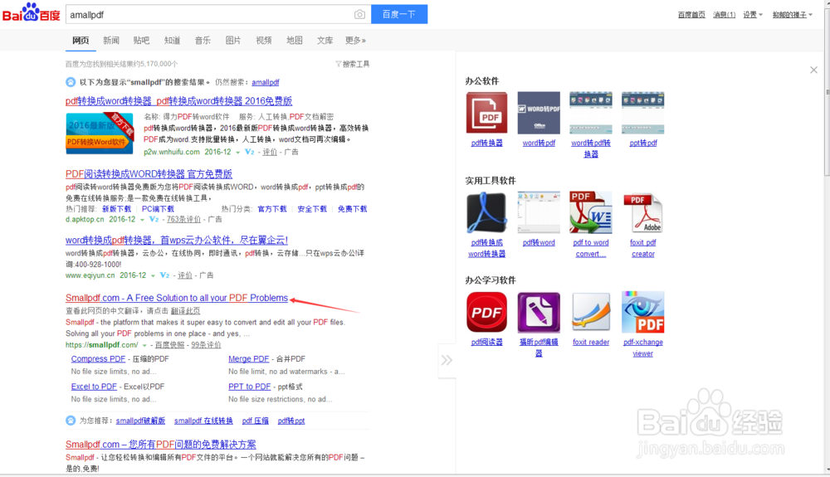Collapse right panel with double-chevron arrow
The height and width of the screenshot is (477, 830).
point(447,360)
